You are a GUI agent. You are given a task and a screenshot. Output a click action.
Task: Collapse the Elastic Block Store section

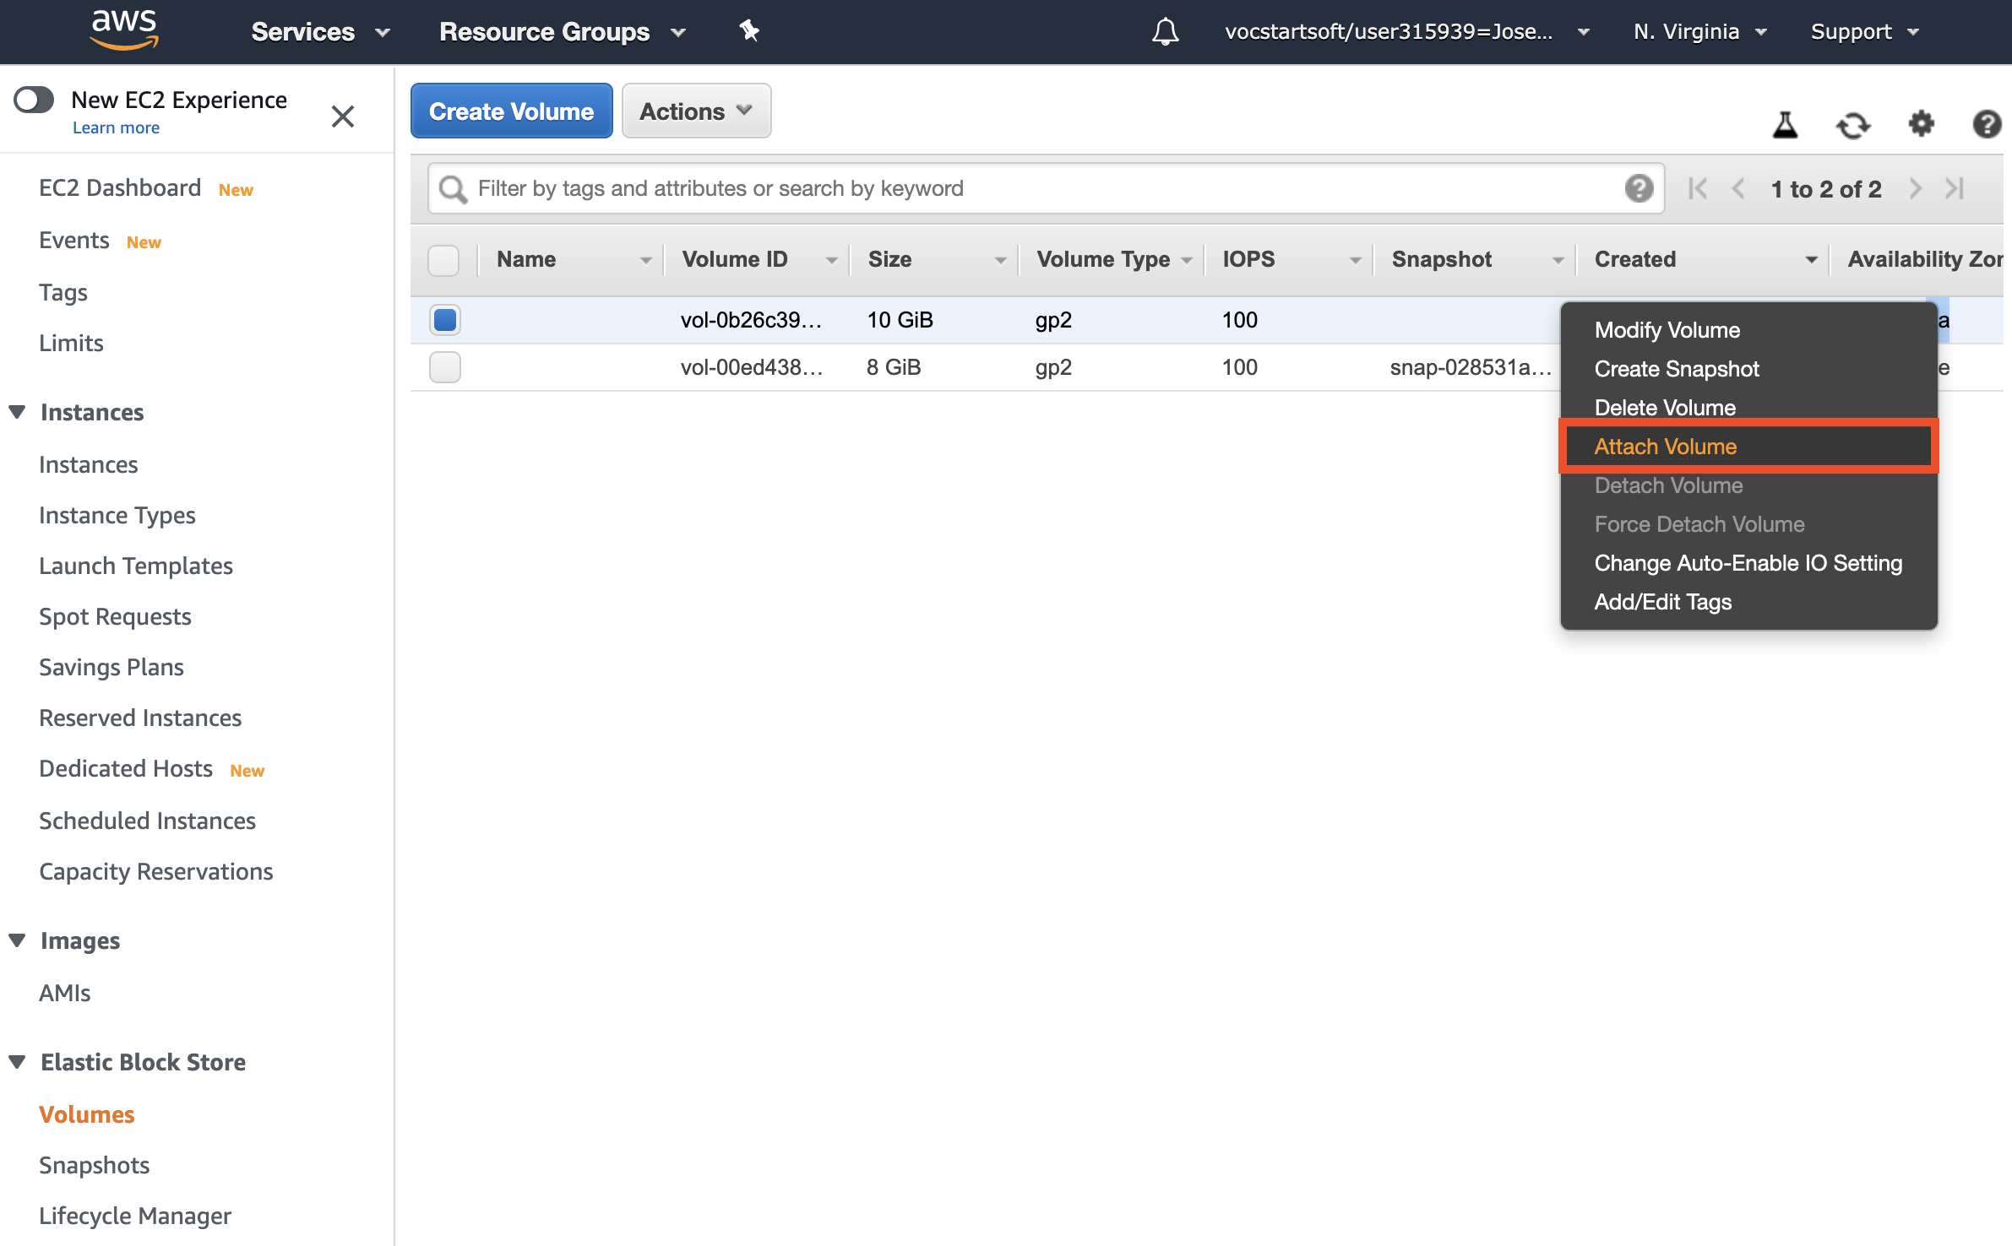point(17,1062)
